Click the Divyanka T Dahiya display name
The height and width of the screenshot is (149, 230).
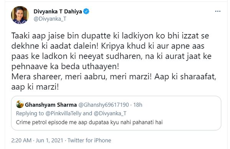tap(58, 11)
